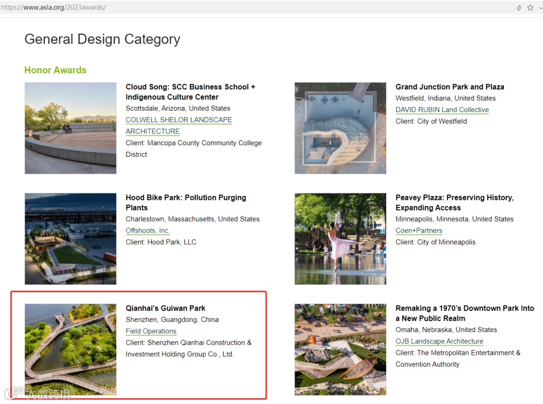The image size is (543, 404).
Task: Open Qianhai's Guiwan Park thumbnail
Action: click(71, 350)
